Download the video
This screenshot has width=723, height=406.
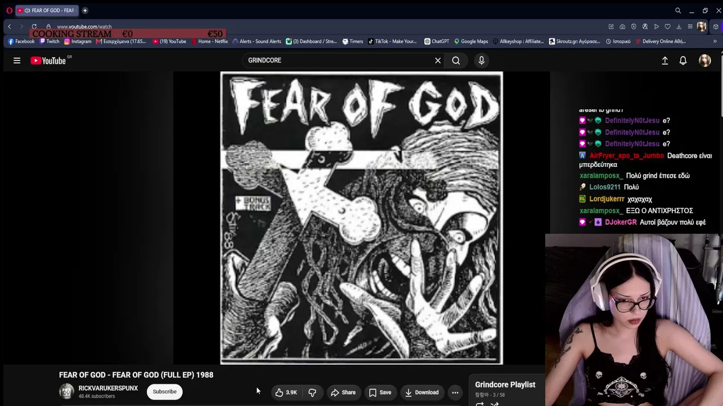pyautogui.click(x=422, y=392)
